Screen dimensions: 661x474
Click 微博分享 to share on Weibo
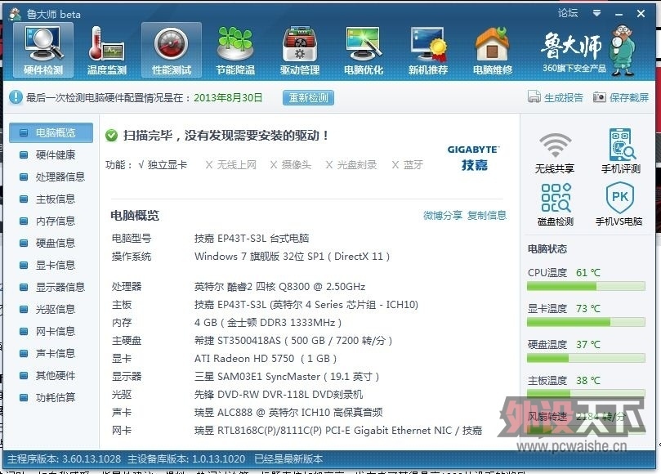443,216
